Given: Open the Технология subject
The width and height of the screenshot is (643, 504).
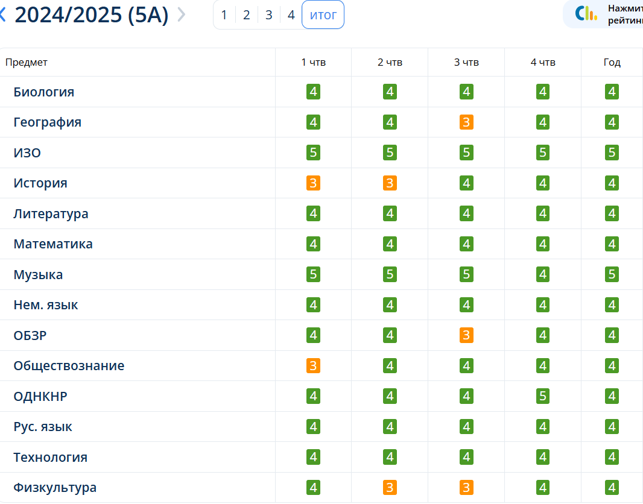Looking at the screenshot, I should click(x=51, y=457).
